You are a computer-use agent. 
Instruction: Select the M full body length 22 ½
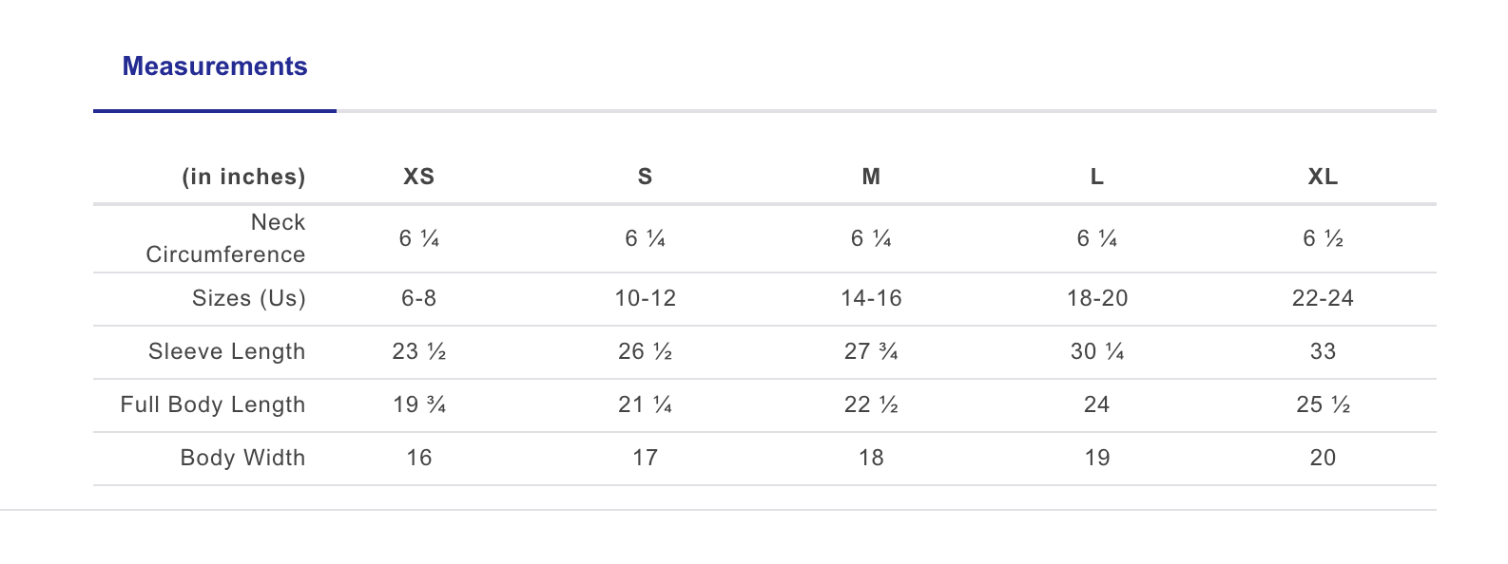[871, 404]
